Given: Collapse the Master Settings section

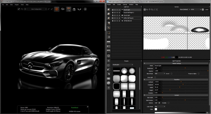Looking at the screenshot, I should (145, 64).
